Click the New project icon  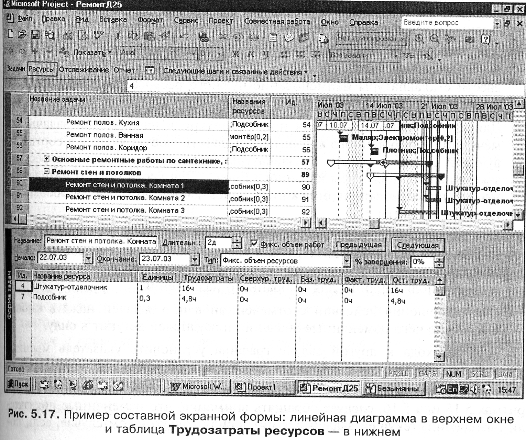(x=10, y=34)
